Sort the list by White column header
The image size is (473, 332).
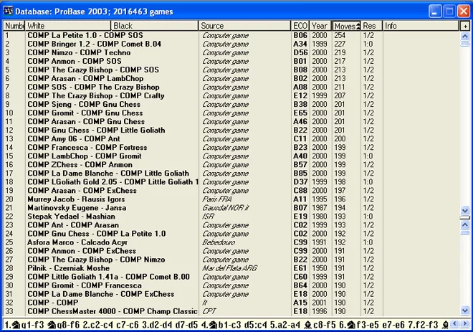tap(68, 26)
